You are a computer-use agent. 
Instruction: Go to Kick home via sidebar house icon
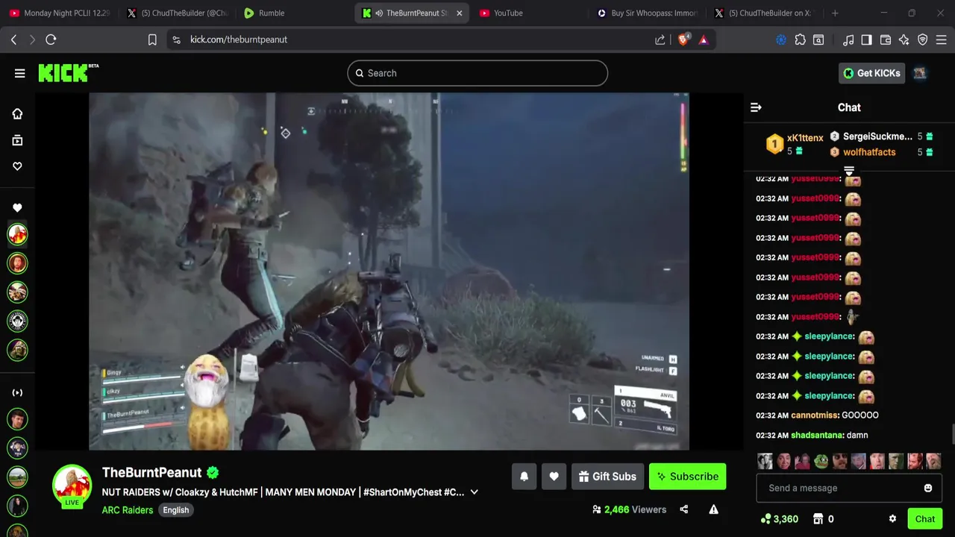[x=17, y=114]
